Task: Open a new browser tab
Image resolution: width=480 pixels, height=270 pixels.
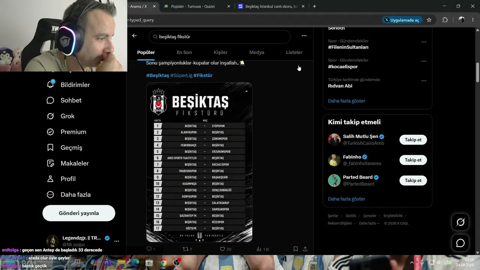Action: tap(314, 6)
